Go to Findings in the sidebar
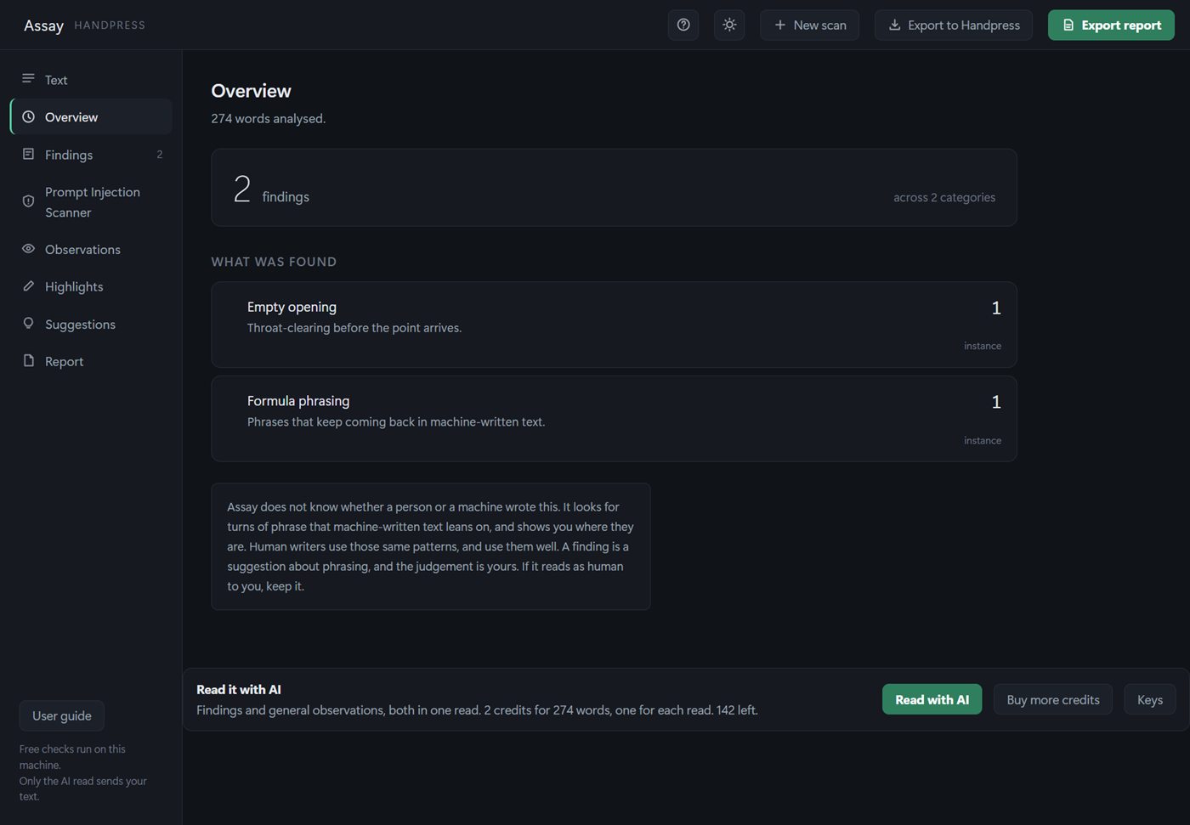The image size is (1190, 825). [91, 155]
